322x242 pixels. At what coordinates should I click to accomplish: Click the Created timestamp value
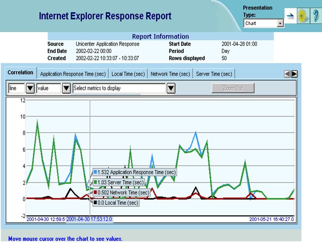107,58
